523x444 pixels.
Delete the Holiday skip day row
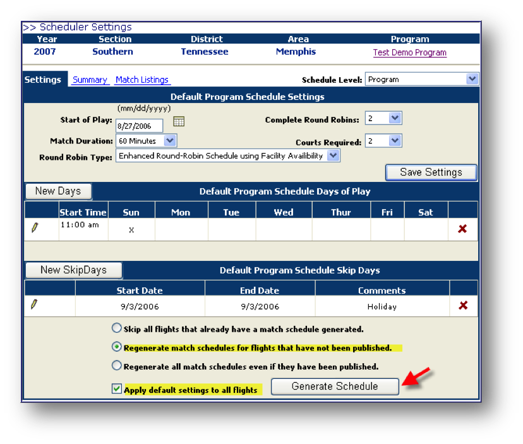click(463, 305)
